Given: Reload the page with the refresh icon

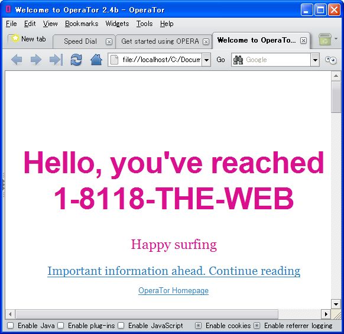Looking at the screenshot, I should point(76,60).
